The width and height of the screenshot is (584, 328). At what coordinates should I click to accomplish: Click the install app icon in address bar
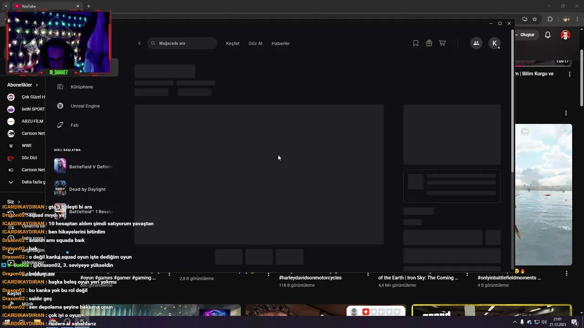pos(525,19)
